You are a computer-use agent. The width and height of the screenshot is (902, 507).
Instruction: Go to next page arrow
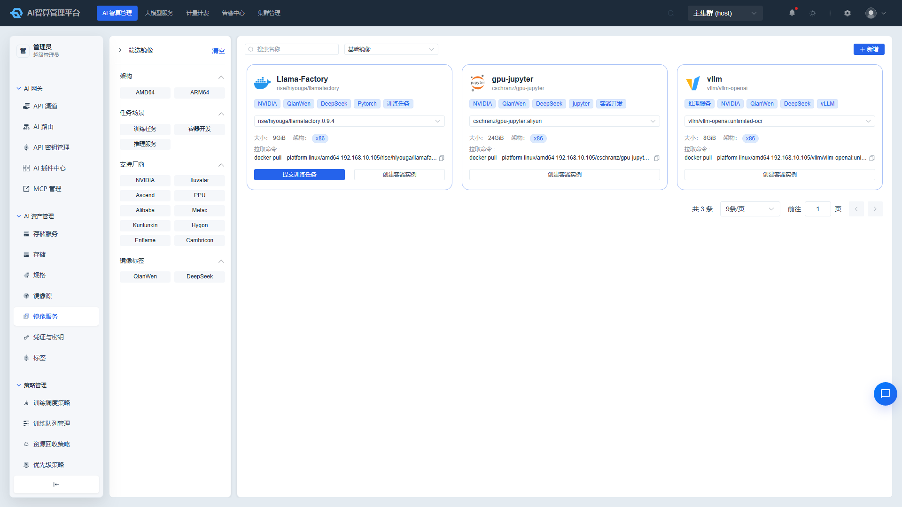click(x=875, y=209)
